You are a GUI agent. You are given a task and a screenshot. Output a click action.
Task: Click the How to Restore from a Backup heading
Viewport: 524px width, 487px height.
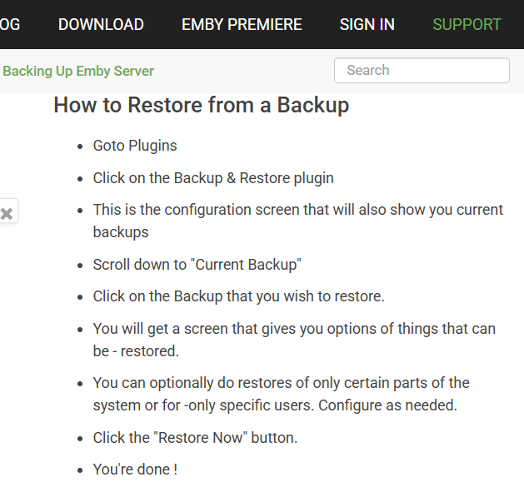pos(202,105)
